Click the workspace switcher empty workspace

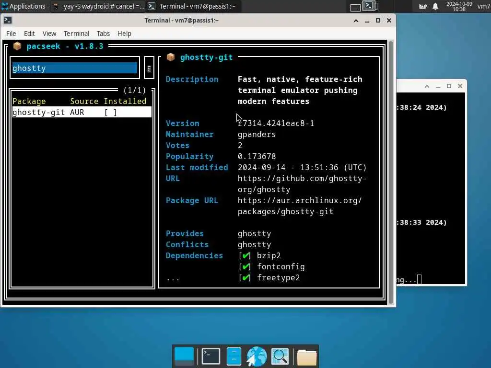tap(355, 8)
